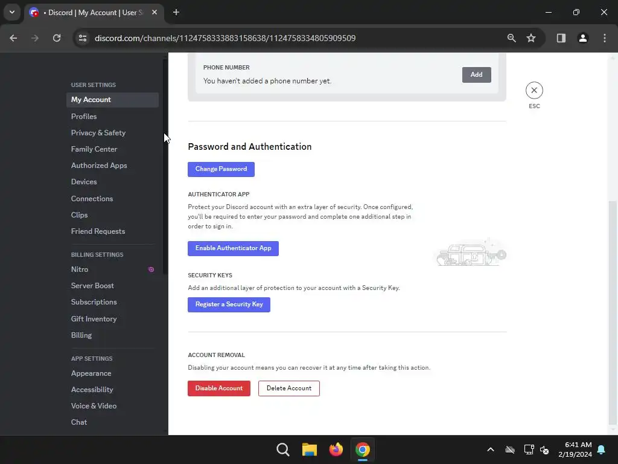
Task: Open File Explorer from taskbar
Action: pyautogui.click(x=310, y=449)
